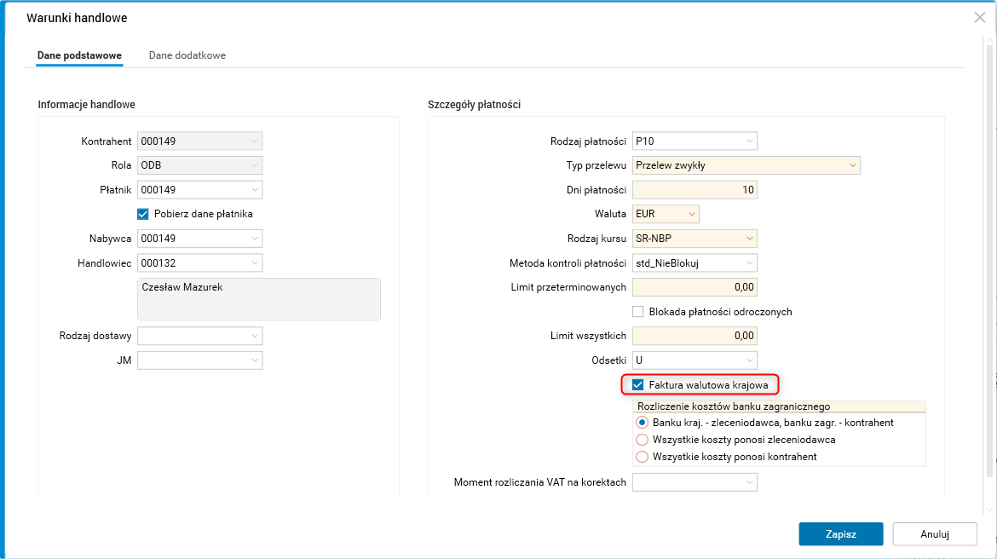Open Moment rozliczania VAT na korektach dropdown

point(749,482)
